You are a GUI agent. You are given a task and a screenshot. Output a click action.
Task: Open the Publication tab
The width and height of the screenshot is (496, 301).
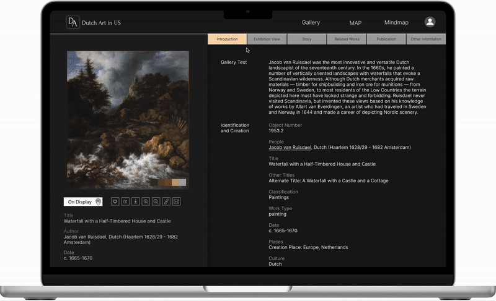point(386,39)
